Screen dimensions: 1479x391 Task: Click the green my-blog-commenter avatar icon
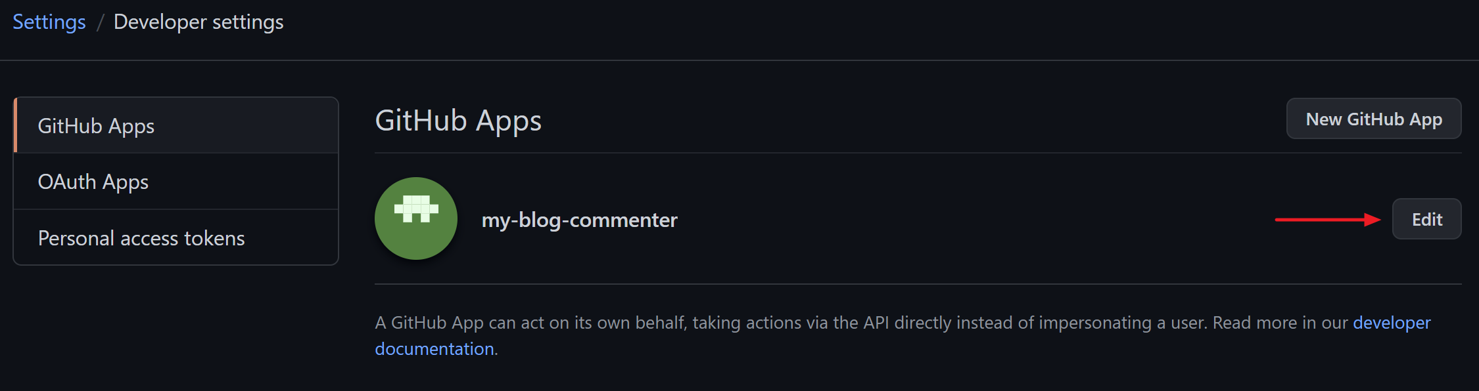[415, 218]
